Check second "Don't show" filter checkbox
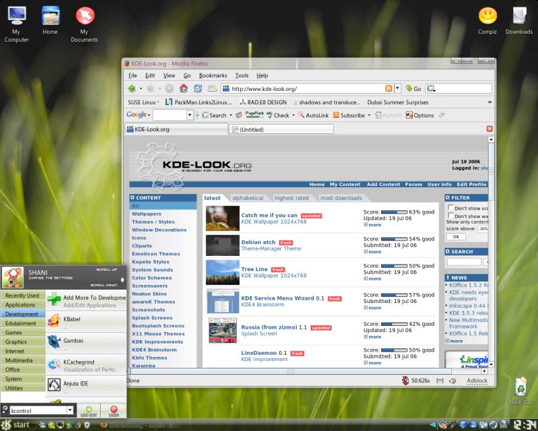Screen dimensions: 538x431 [451, 215]
